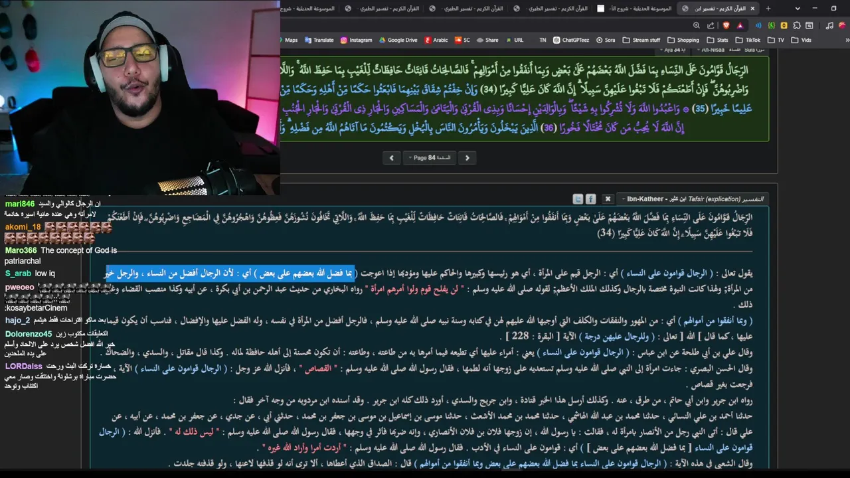Screen dimensions: 850x478
Task: Switch to the second browser tab تفسير الطبري
Action: (x=383, y=9)
